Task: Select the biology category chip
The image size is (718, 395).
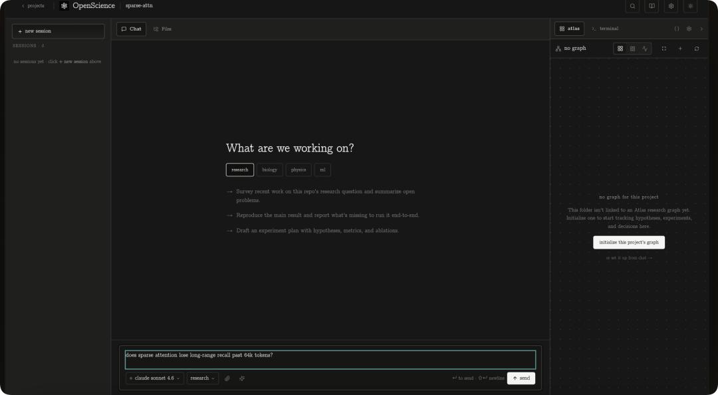Action: [270, 170]
